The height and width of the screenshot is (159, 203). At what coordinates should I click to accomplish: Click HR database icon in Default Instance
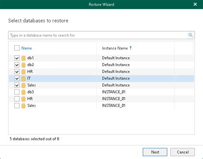click(24, 72)
